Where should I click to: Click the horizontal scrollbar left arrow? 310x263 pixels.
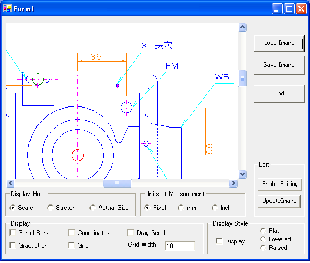click(11, 183)
